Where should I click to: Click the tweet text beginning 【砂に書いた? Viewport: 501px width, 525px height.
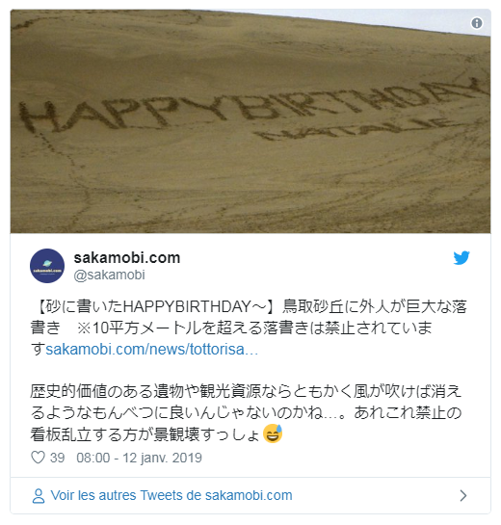tap(249, 328)
